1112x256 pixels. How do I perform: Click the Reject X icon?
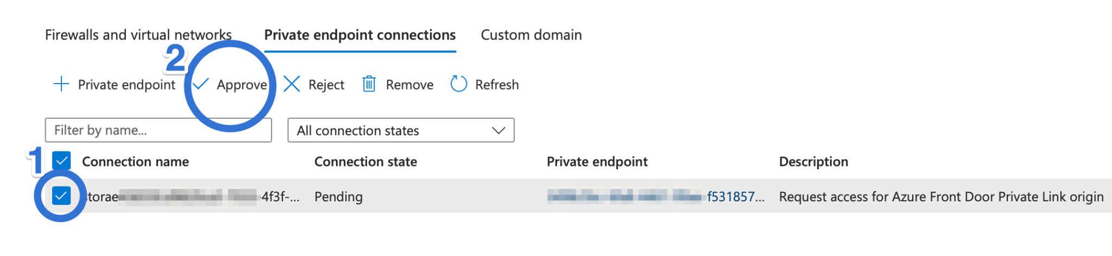coord(292,84)
